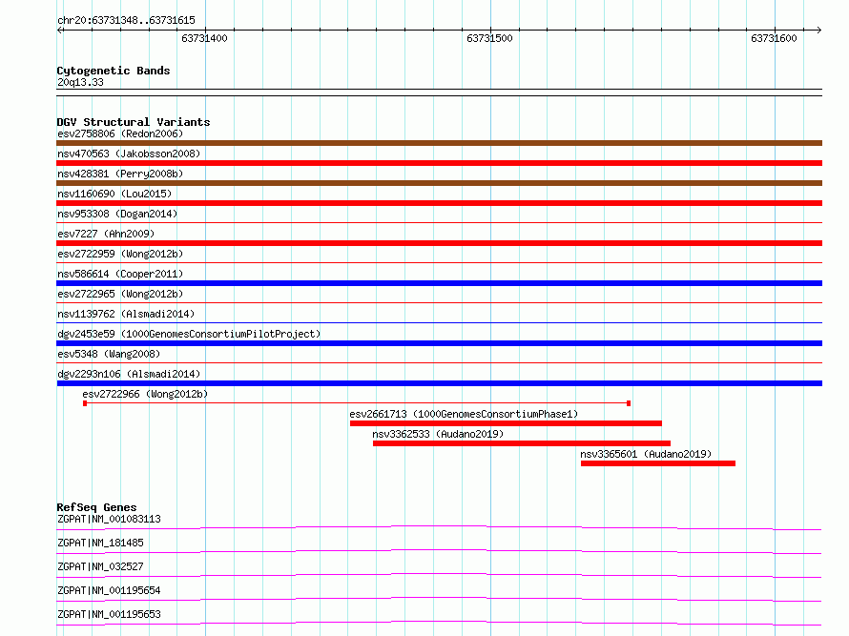Click nsv1160690 (Lou2015) variant label
849x636 pixels.
[x=114, y=194]
